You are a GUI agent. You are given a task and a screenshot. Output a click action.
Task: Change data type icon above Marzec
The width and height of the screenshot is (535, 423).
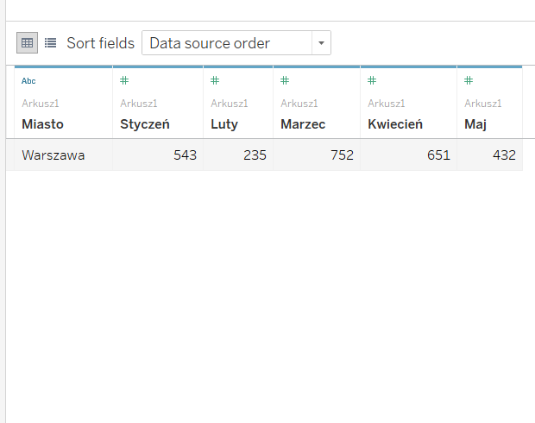285,81
